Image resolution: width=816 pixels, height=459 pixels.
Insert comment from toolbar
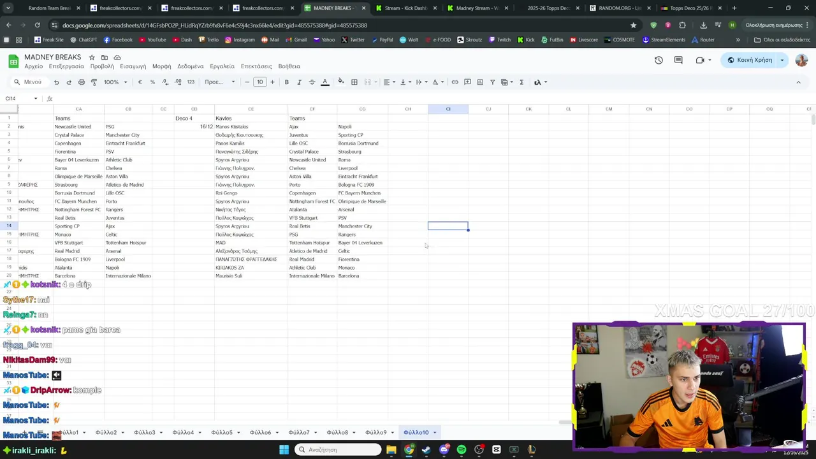467,82
